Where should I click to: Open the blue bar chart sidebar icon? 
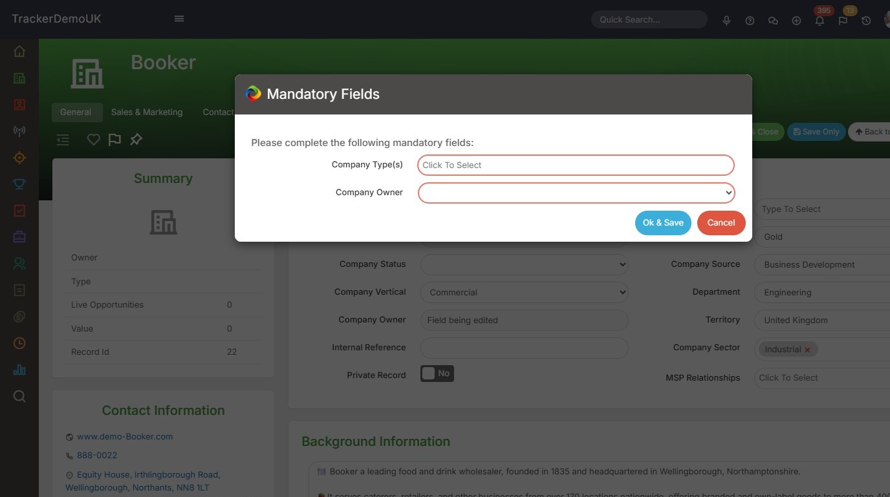point(19,370)
